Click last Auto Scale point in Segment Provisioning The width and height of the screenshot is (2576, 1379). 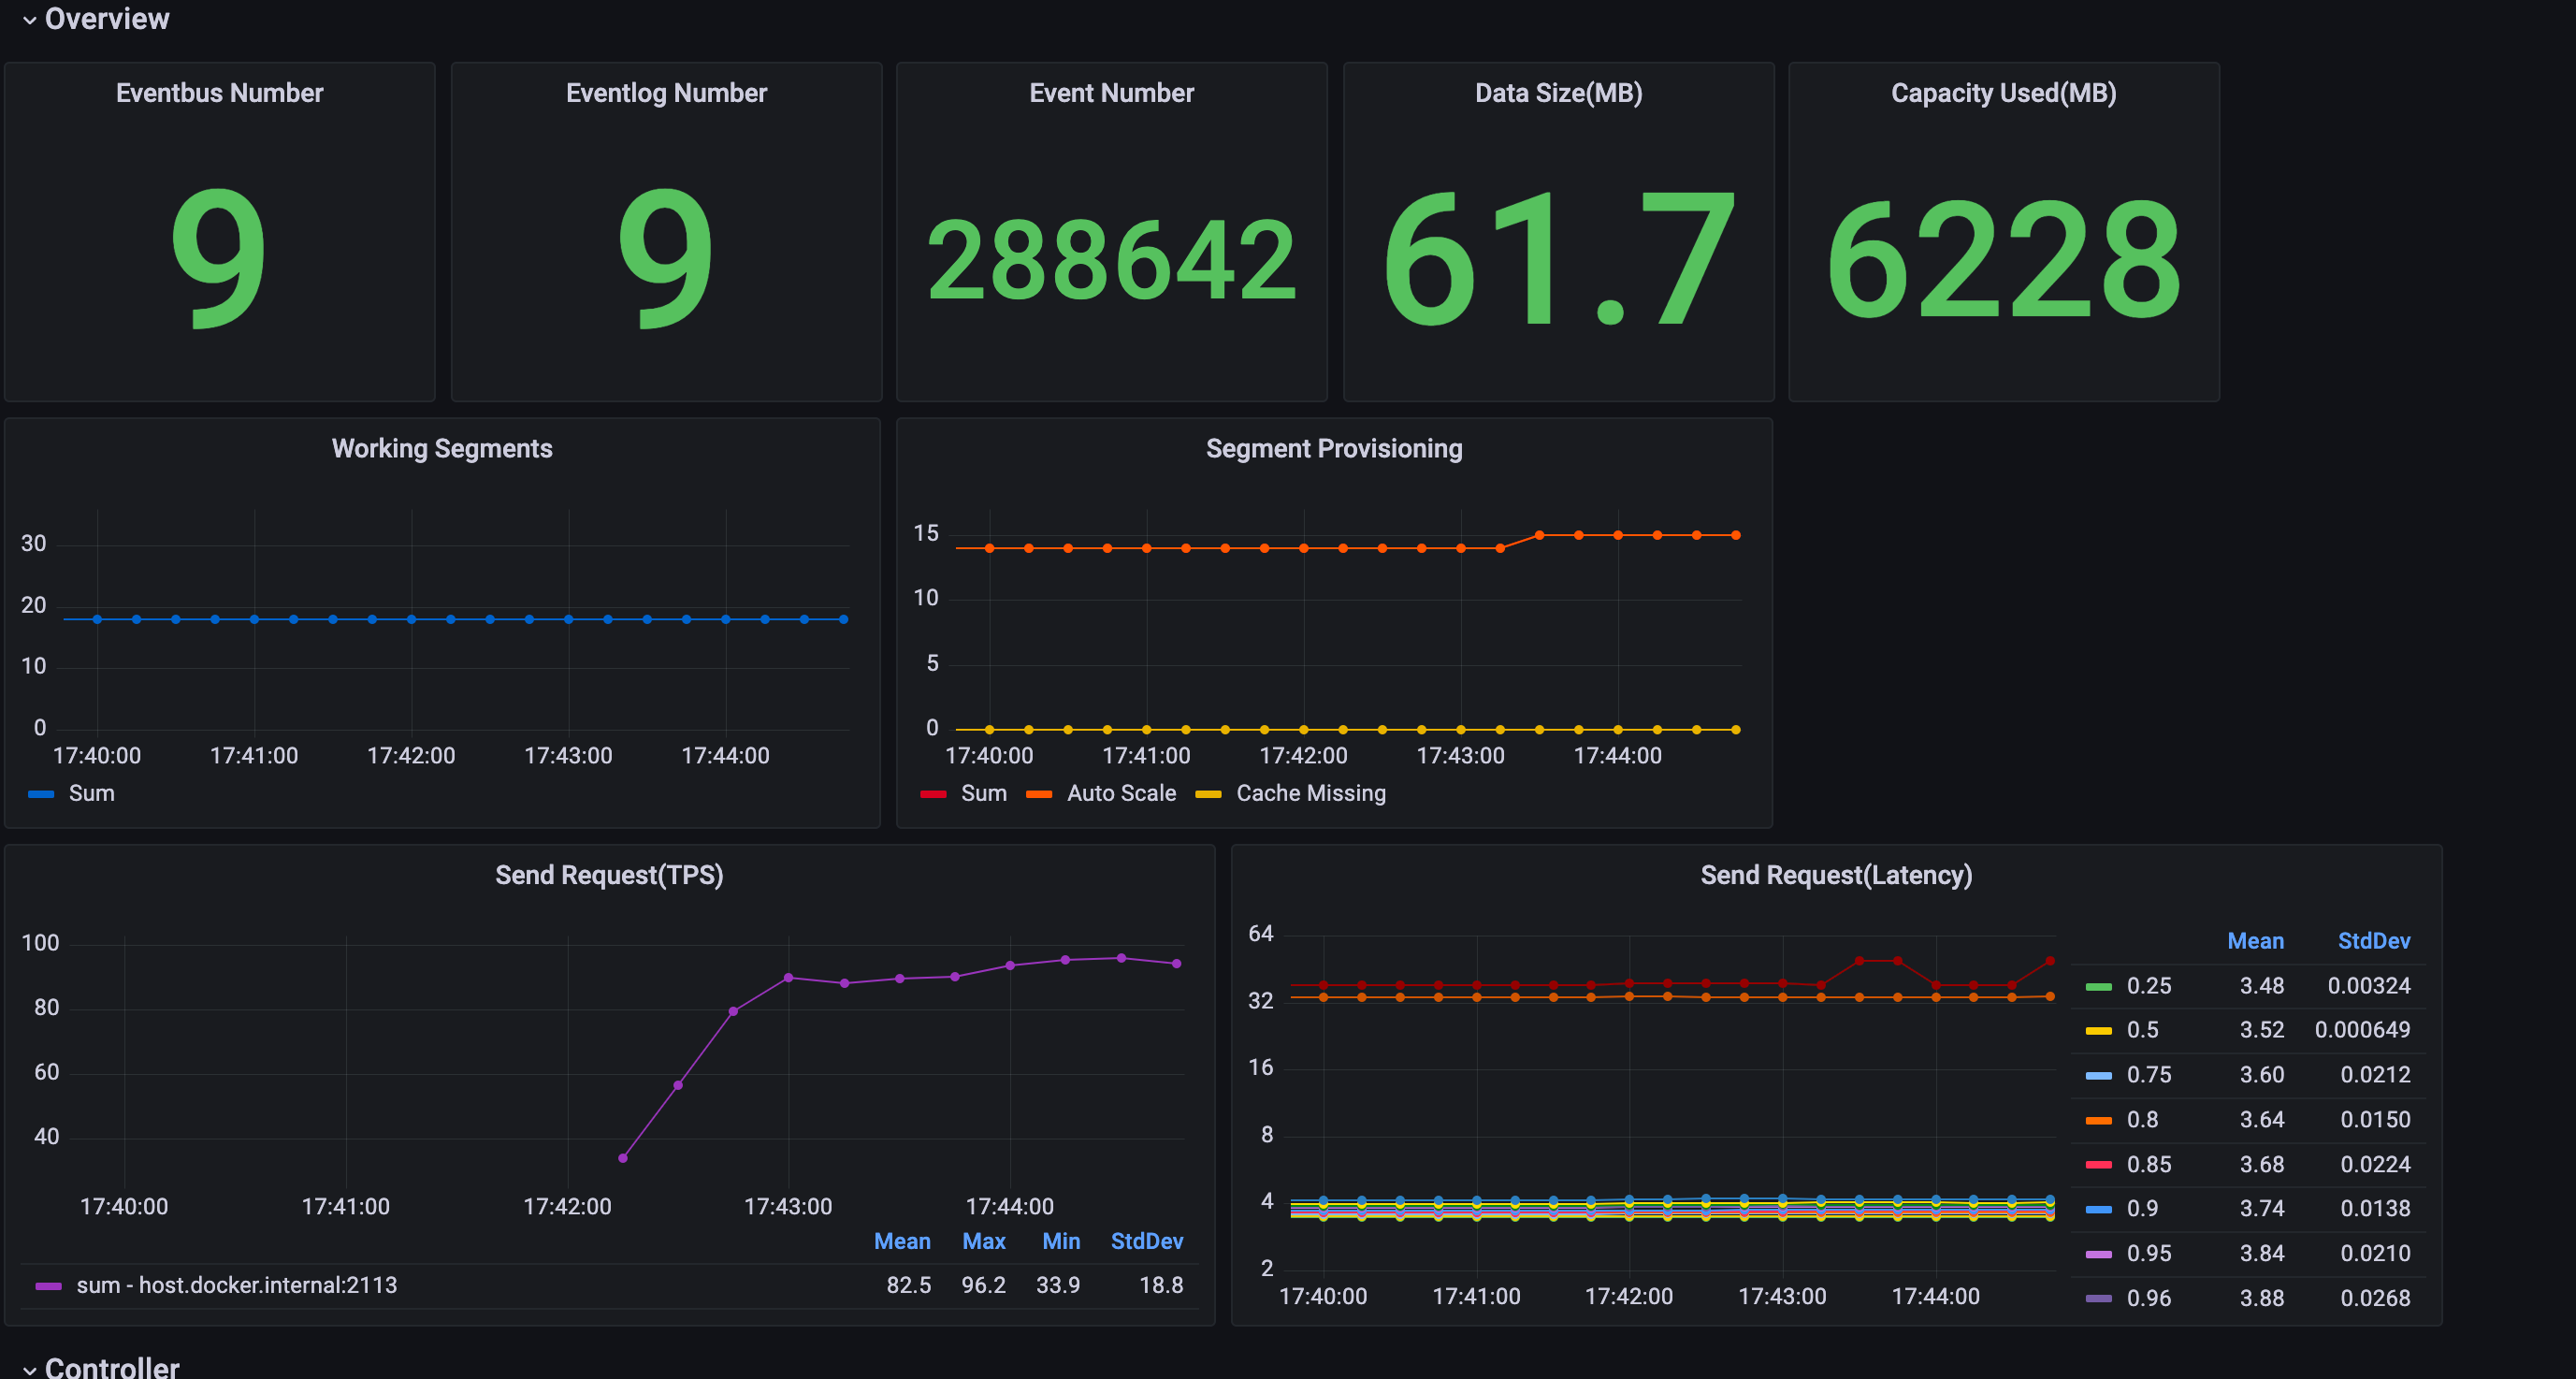1736,535
